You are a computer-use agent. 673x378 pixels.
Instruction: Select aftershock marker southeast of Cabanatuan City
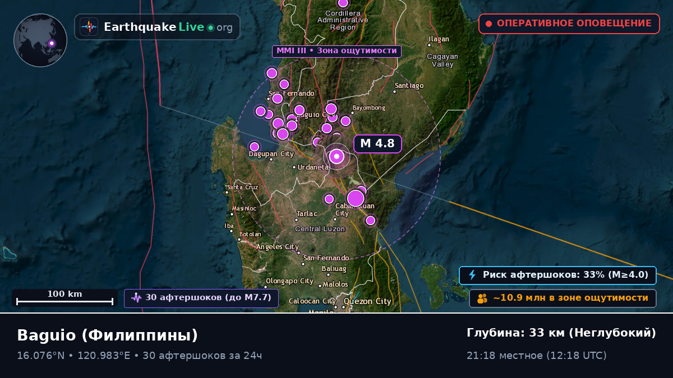pyautogui.click(x=370, y=221)
